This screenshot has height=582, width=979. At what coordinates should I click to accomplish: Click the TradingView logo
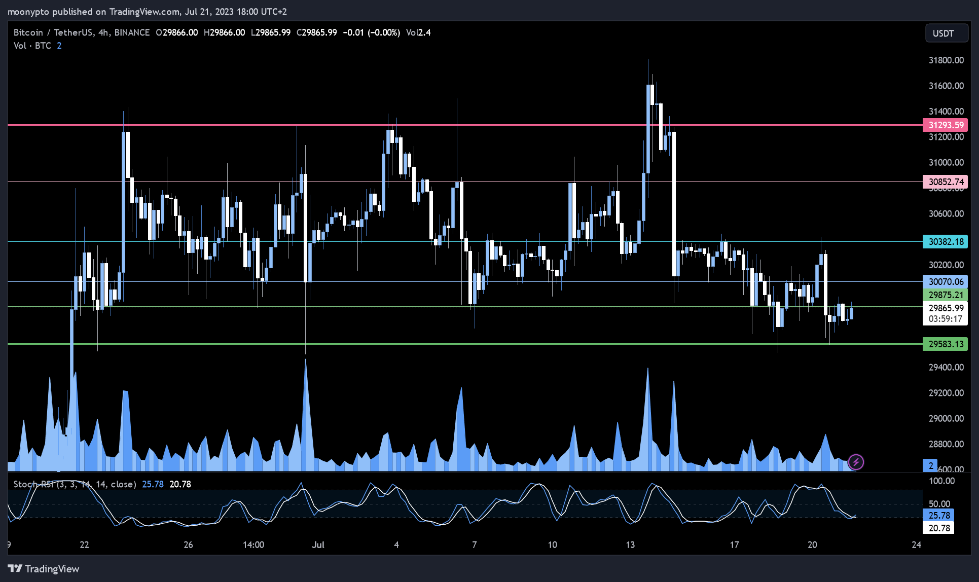44,569
